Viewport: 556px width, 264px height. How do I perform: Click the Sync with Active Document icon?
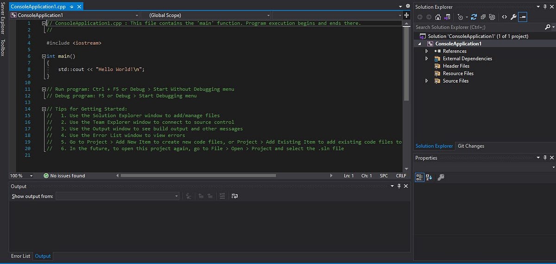pyautogui.click(x=474, y=17)
